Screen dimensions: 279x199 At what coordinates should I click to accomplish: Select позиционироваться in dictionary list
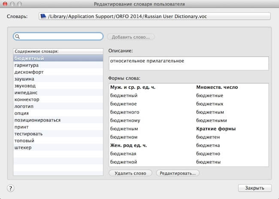58,120
